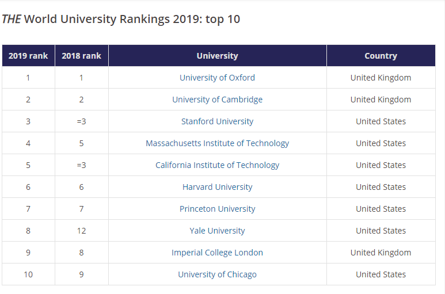This screenshot has height=294, width=445.
Task: Click 2019 rank cell showing 10
Action: point(28,274)
